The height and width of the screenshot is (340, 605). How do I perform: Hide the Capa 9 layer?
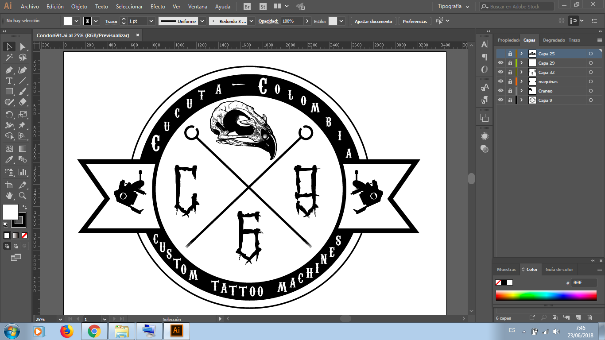pyautogui.click(x=500, y=100)
